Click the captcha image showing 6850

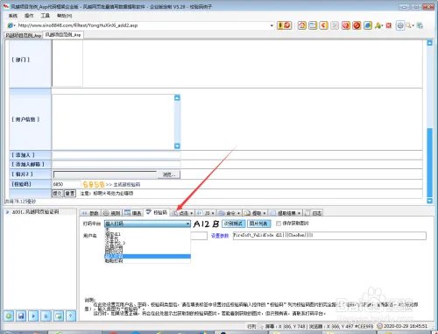tap(94, 185)
